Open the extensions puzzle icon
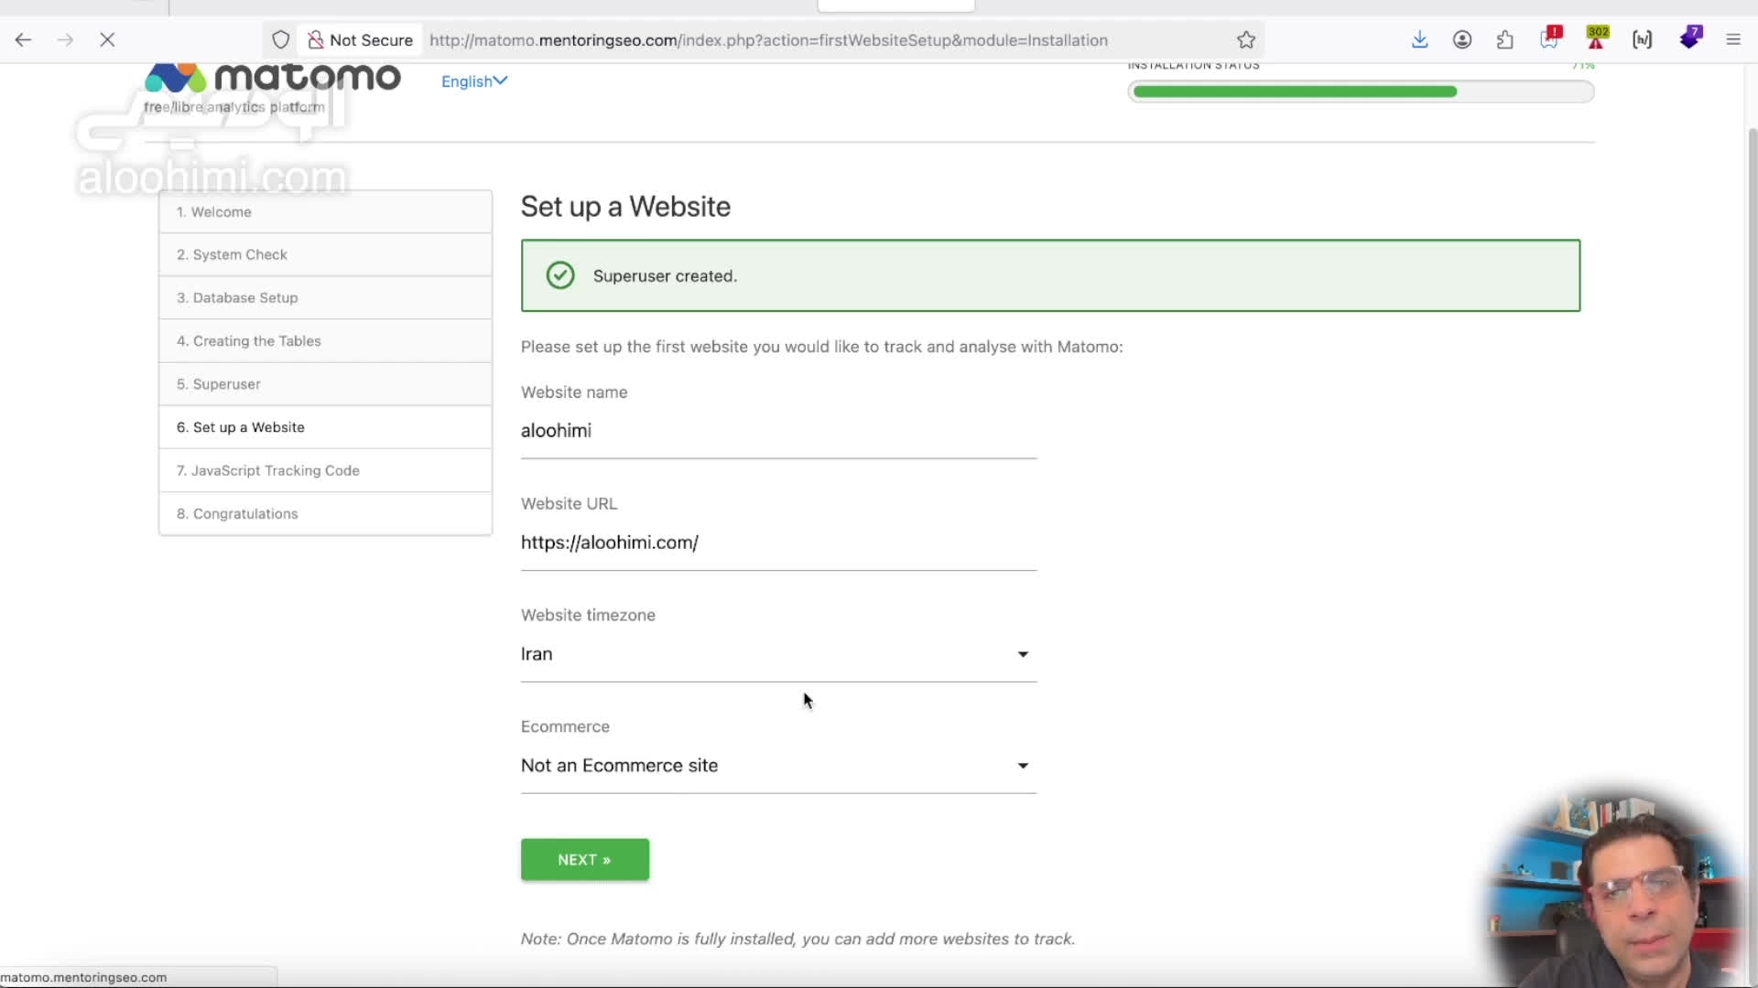Viewport: 1758px width, 988px height. coord(1505,39)
